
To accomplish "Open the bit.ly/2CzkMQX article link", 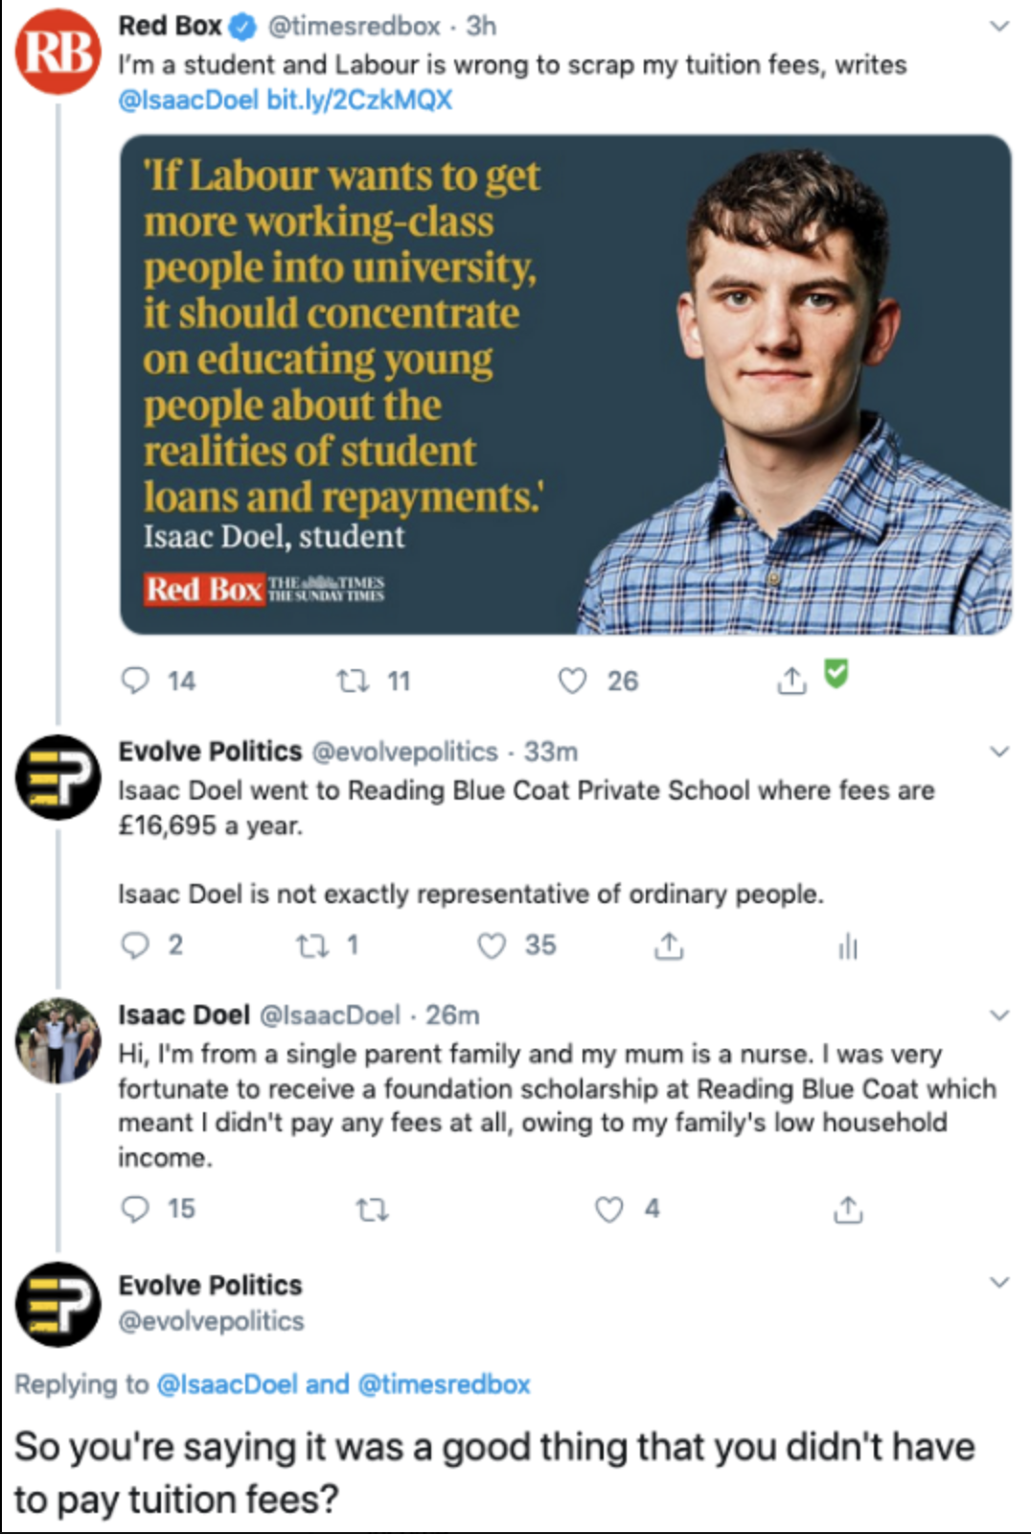I will pos(359,100).
